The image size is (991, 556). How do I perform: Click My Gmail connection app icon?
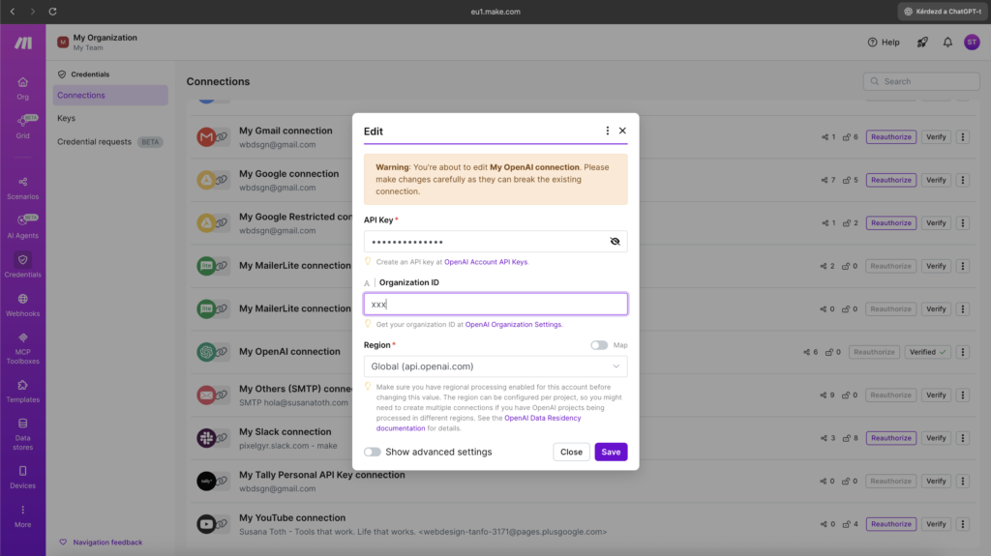click(x=207, y=136)
